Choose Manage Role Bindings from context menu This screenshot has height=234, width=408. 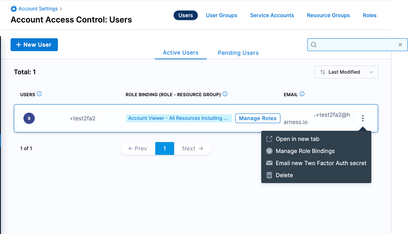tap(305, 151)
